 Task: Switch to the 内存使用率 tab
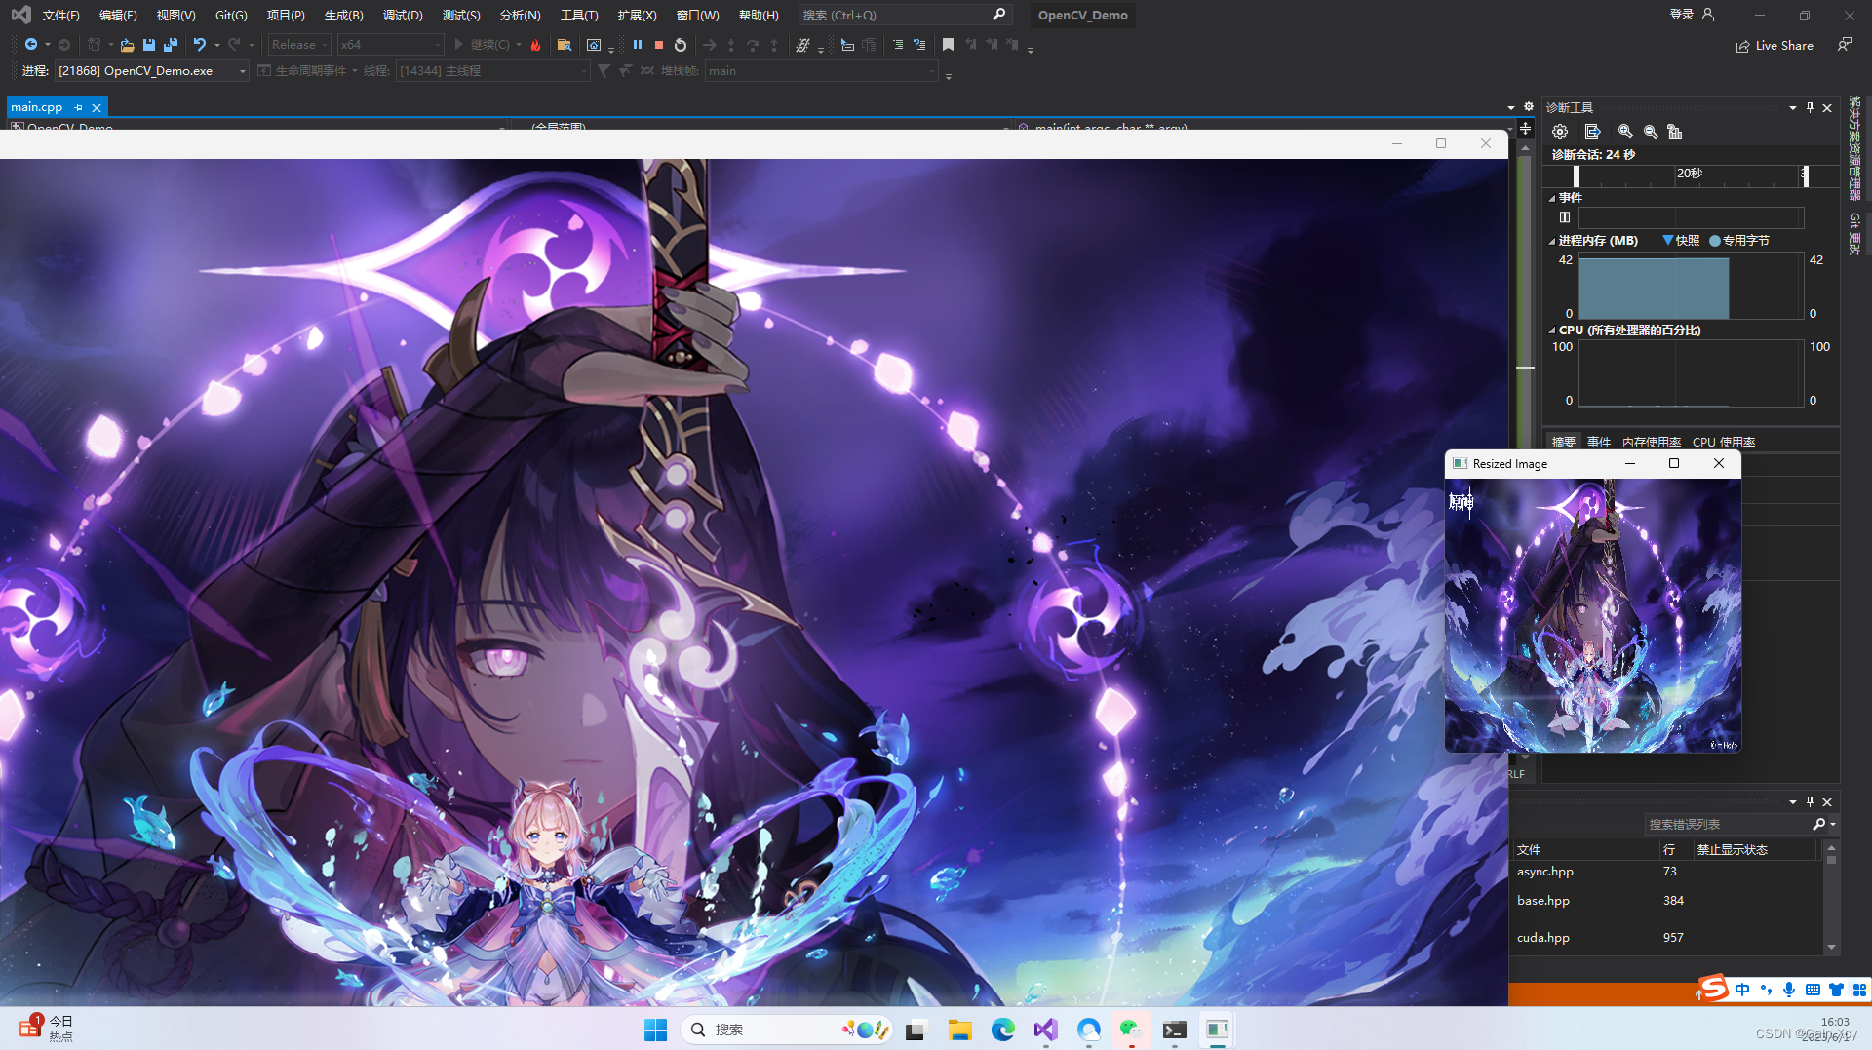point(1652,442)
